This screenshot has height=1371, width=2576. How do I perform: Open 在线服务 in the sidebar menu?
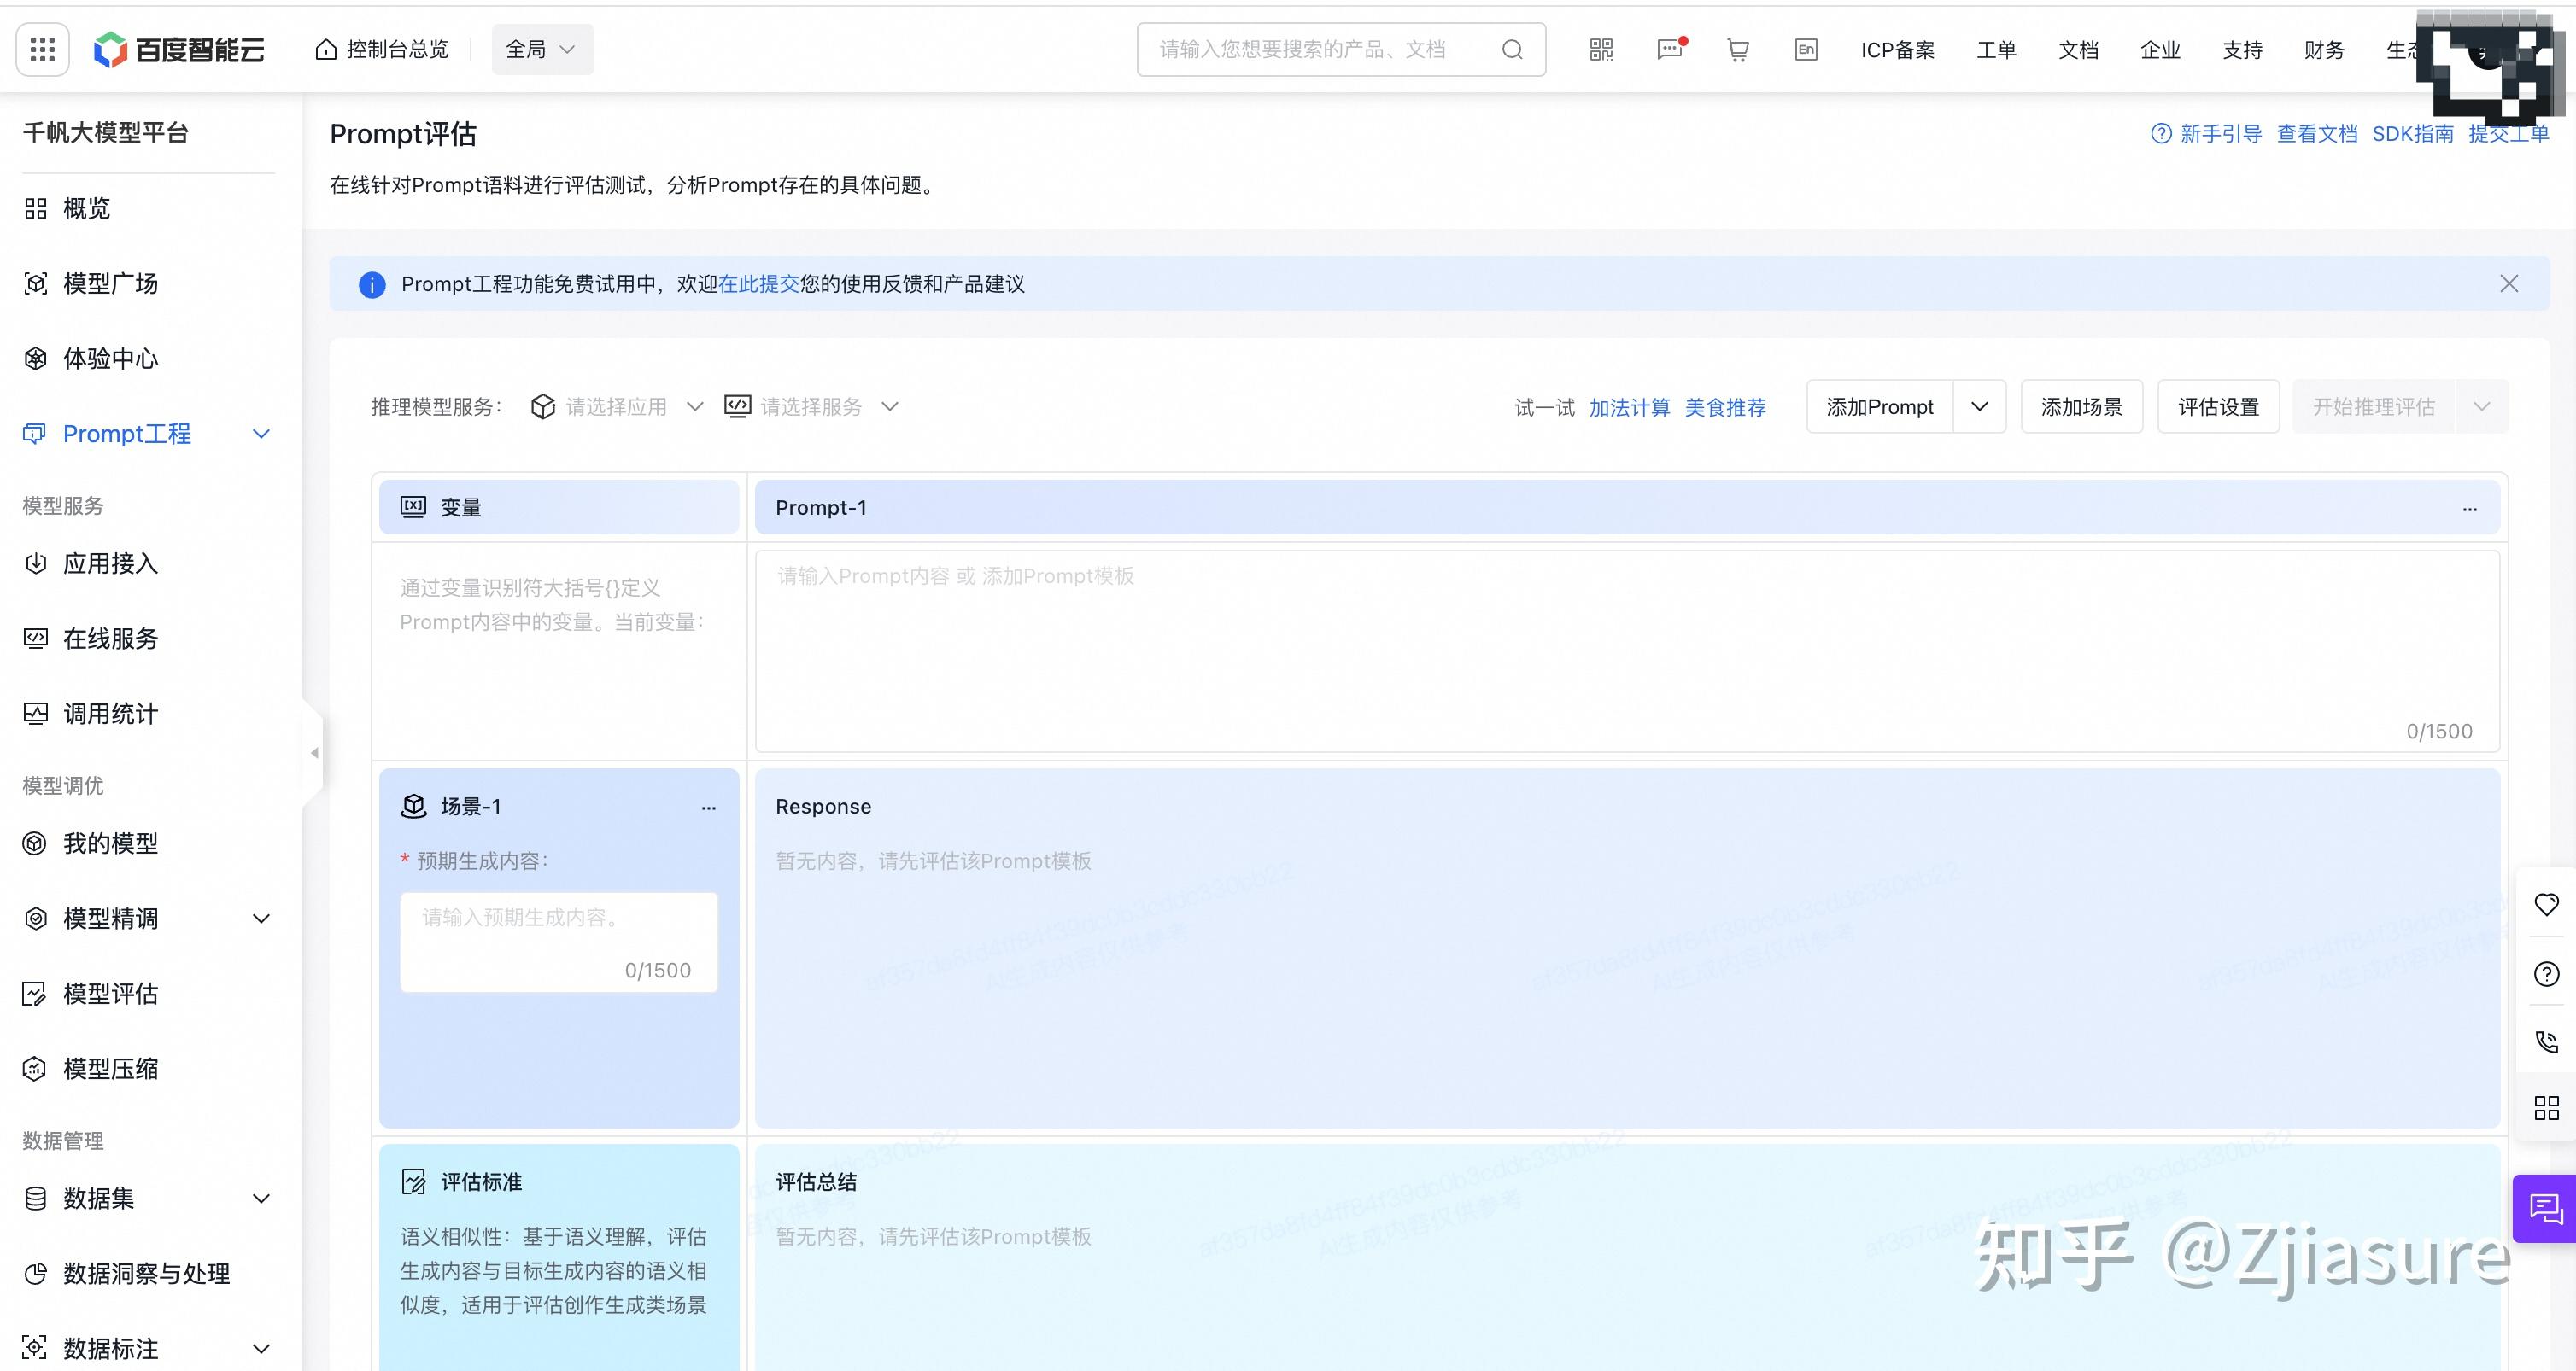point(110,639)
